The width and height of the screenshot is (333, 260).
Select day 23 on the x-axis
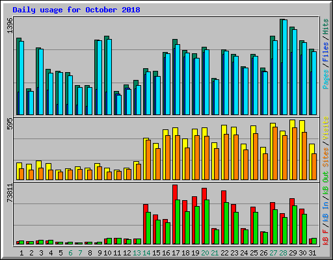[234, 253]
